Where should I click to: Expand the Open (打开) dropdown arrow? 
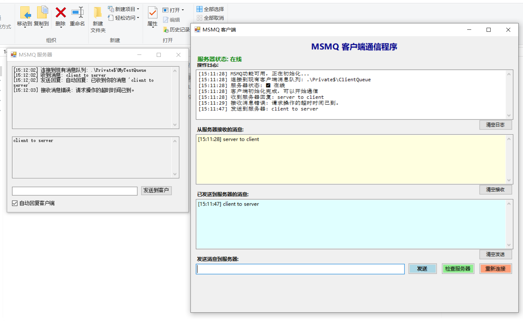[x=183, y=10]
